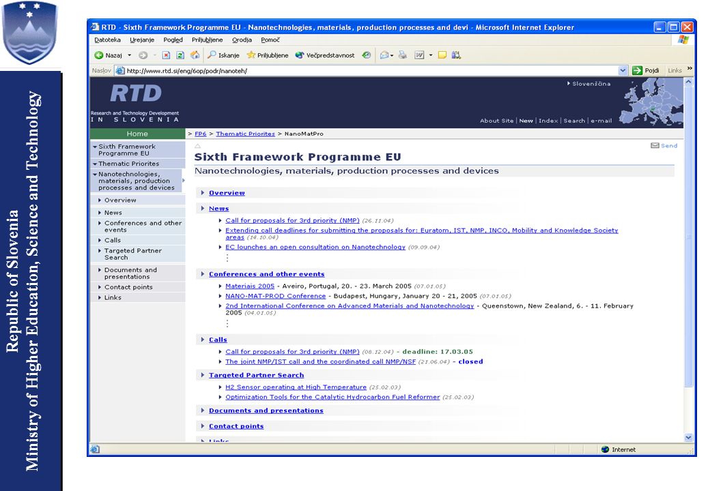Click the page scrollbar up arrow
710x491 pixels.
pos(689,83)
